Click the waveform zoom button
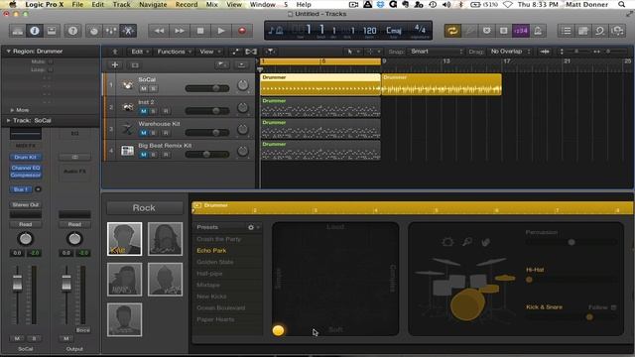635x357 pixels. 545,52
